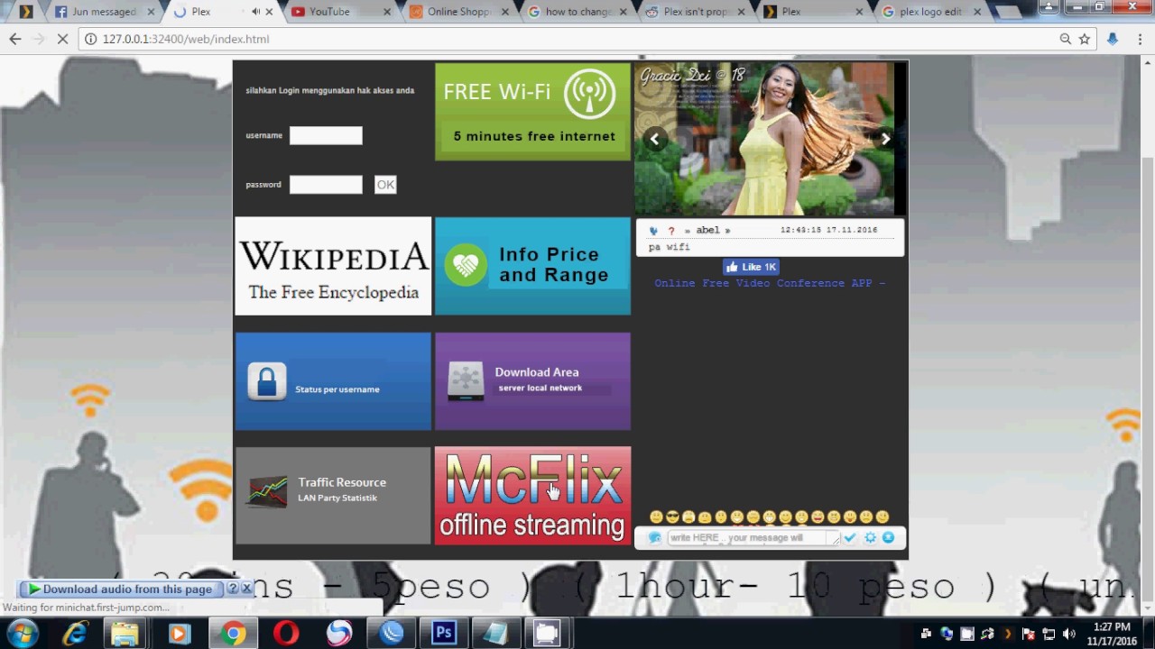This screenshot has width=1155, height=649.
Task: Click the address bar URL
Action: [186, 39]
